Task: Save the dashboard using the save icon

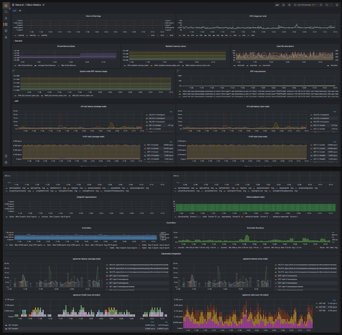Action: (x=283, y=5)
